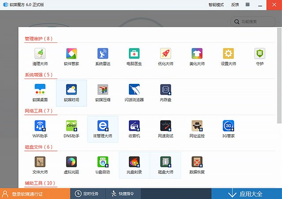This screenshot has width=282, height=199.
Task: Launch 软媒桌面 desktop tool
Action: click(x=40, y=93)
